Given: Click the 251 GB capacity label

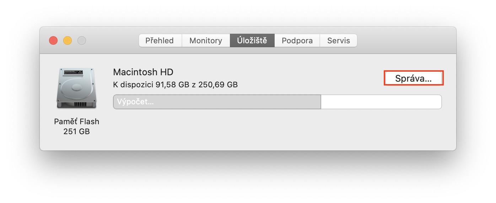Looking at the screenshot, I should (x=76, y=131).
